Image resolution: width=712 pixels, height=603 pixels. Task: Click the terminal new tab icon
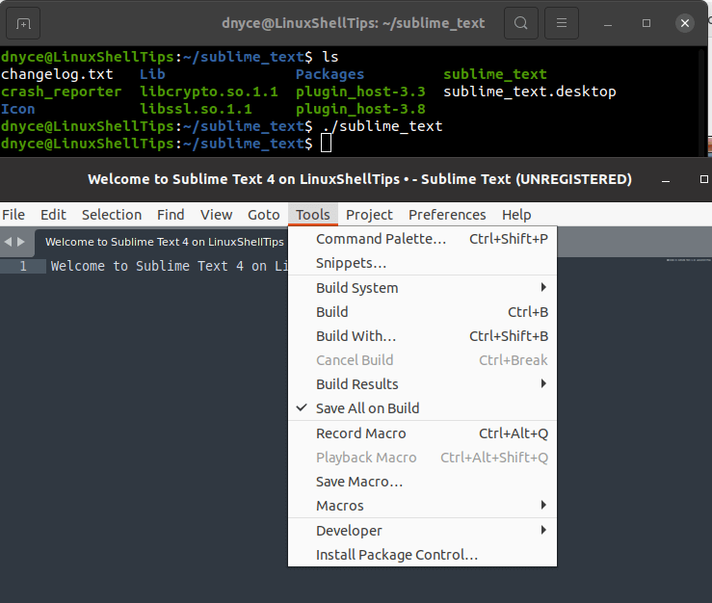pyautogui.click(x=23, y=23)
